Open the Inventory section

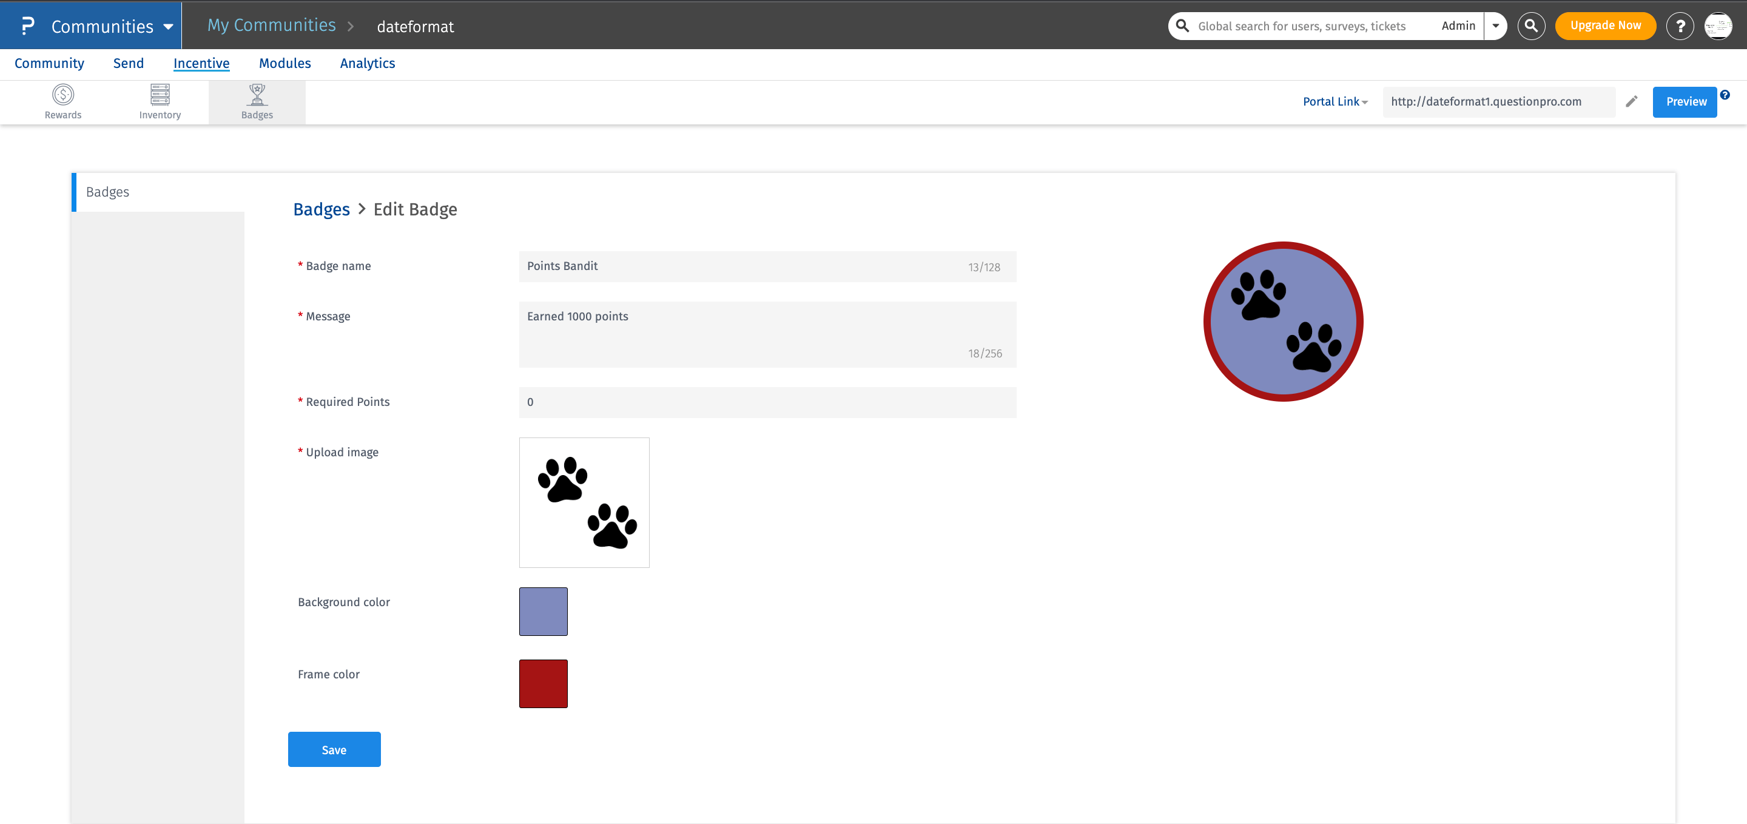(160, 101)
